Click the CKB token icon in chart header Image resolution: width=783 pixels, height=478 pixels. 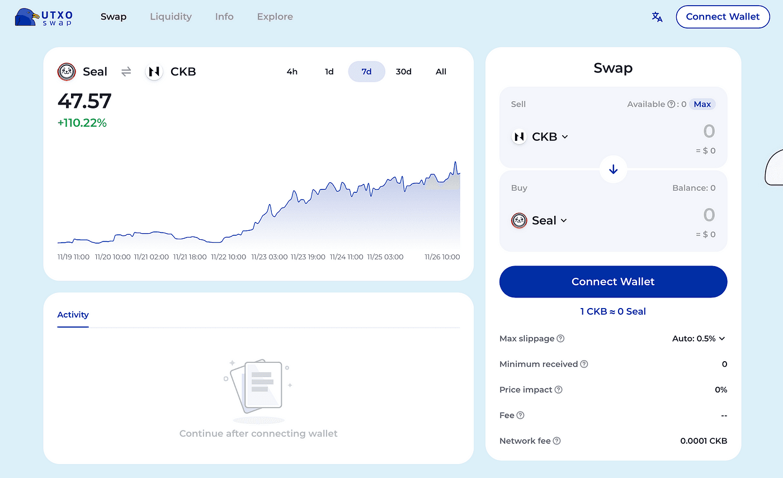click(x=154, y=72)
